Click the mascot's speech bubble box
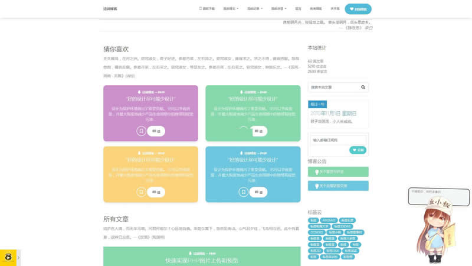The width and height of the screenshot is (472, 266). pos(439,197)
